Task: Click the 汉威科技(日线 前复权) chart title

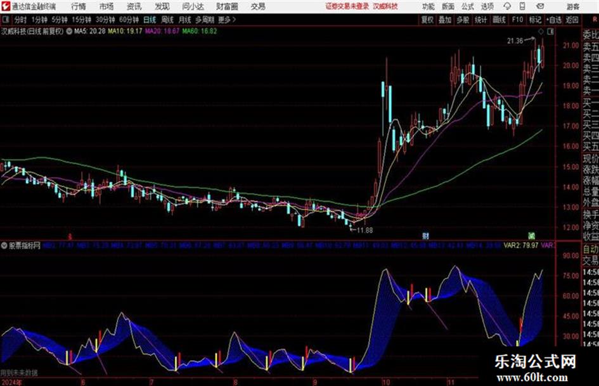Action: (x=32, y=31)
